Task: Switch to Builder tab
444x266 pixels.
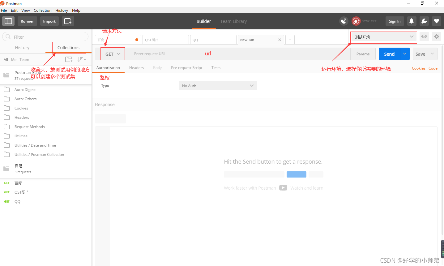Action: tap(204, 21)
